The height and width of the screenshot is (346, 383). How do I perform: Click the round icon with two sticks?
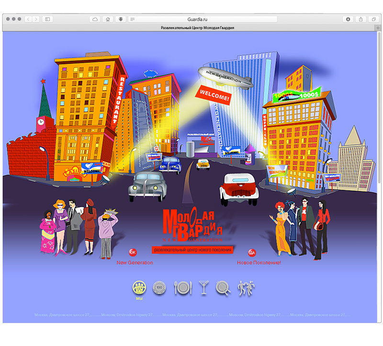[x=223, y=288]
